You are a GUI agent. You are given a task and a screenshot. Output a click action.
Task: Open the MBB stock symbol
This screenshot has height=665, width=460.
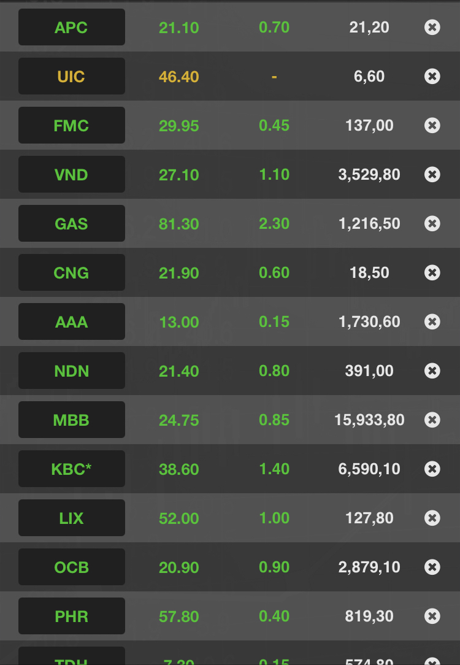pyautogui.click(x=72, y=420)
